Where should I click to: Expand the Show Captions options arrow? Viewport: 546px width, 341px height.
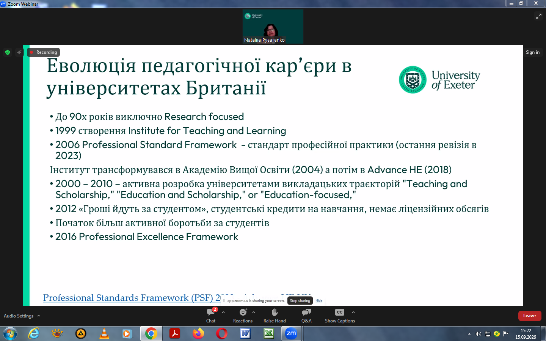tap(353, 312)
